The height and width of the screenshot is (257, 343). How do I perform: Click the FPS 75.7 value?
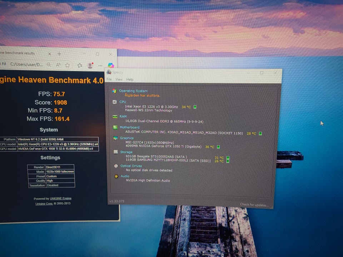(x=59, y=94)
